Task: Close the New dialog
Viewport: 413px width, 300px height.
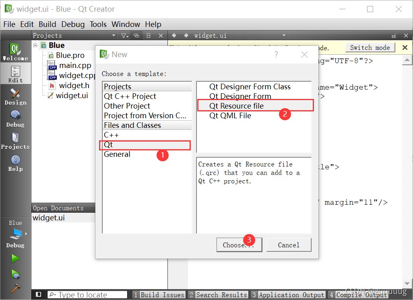Action: 304,54
